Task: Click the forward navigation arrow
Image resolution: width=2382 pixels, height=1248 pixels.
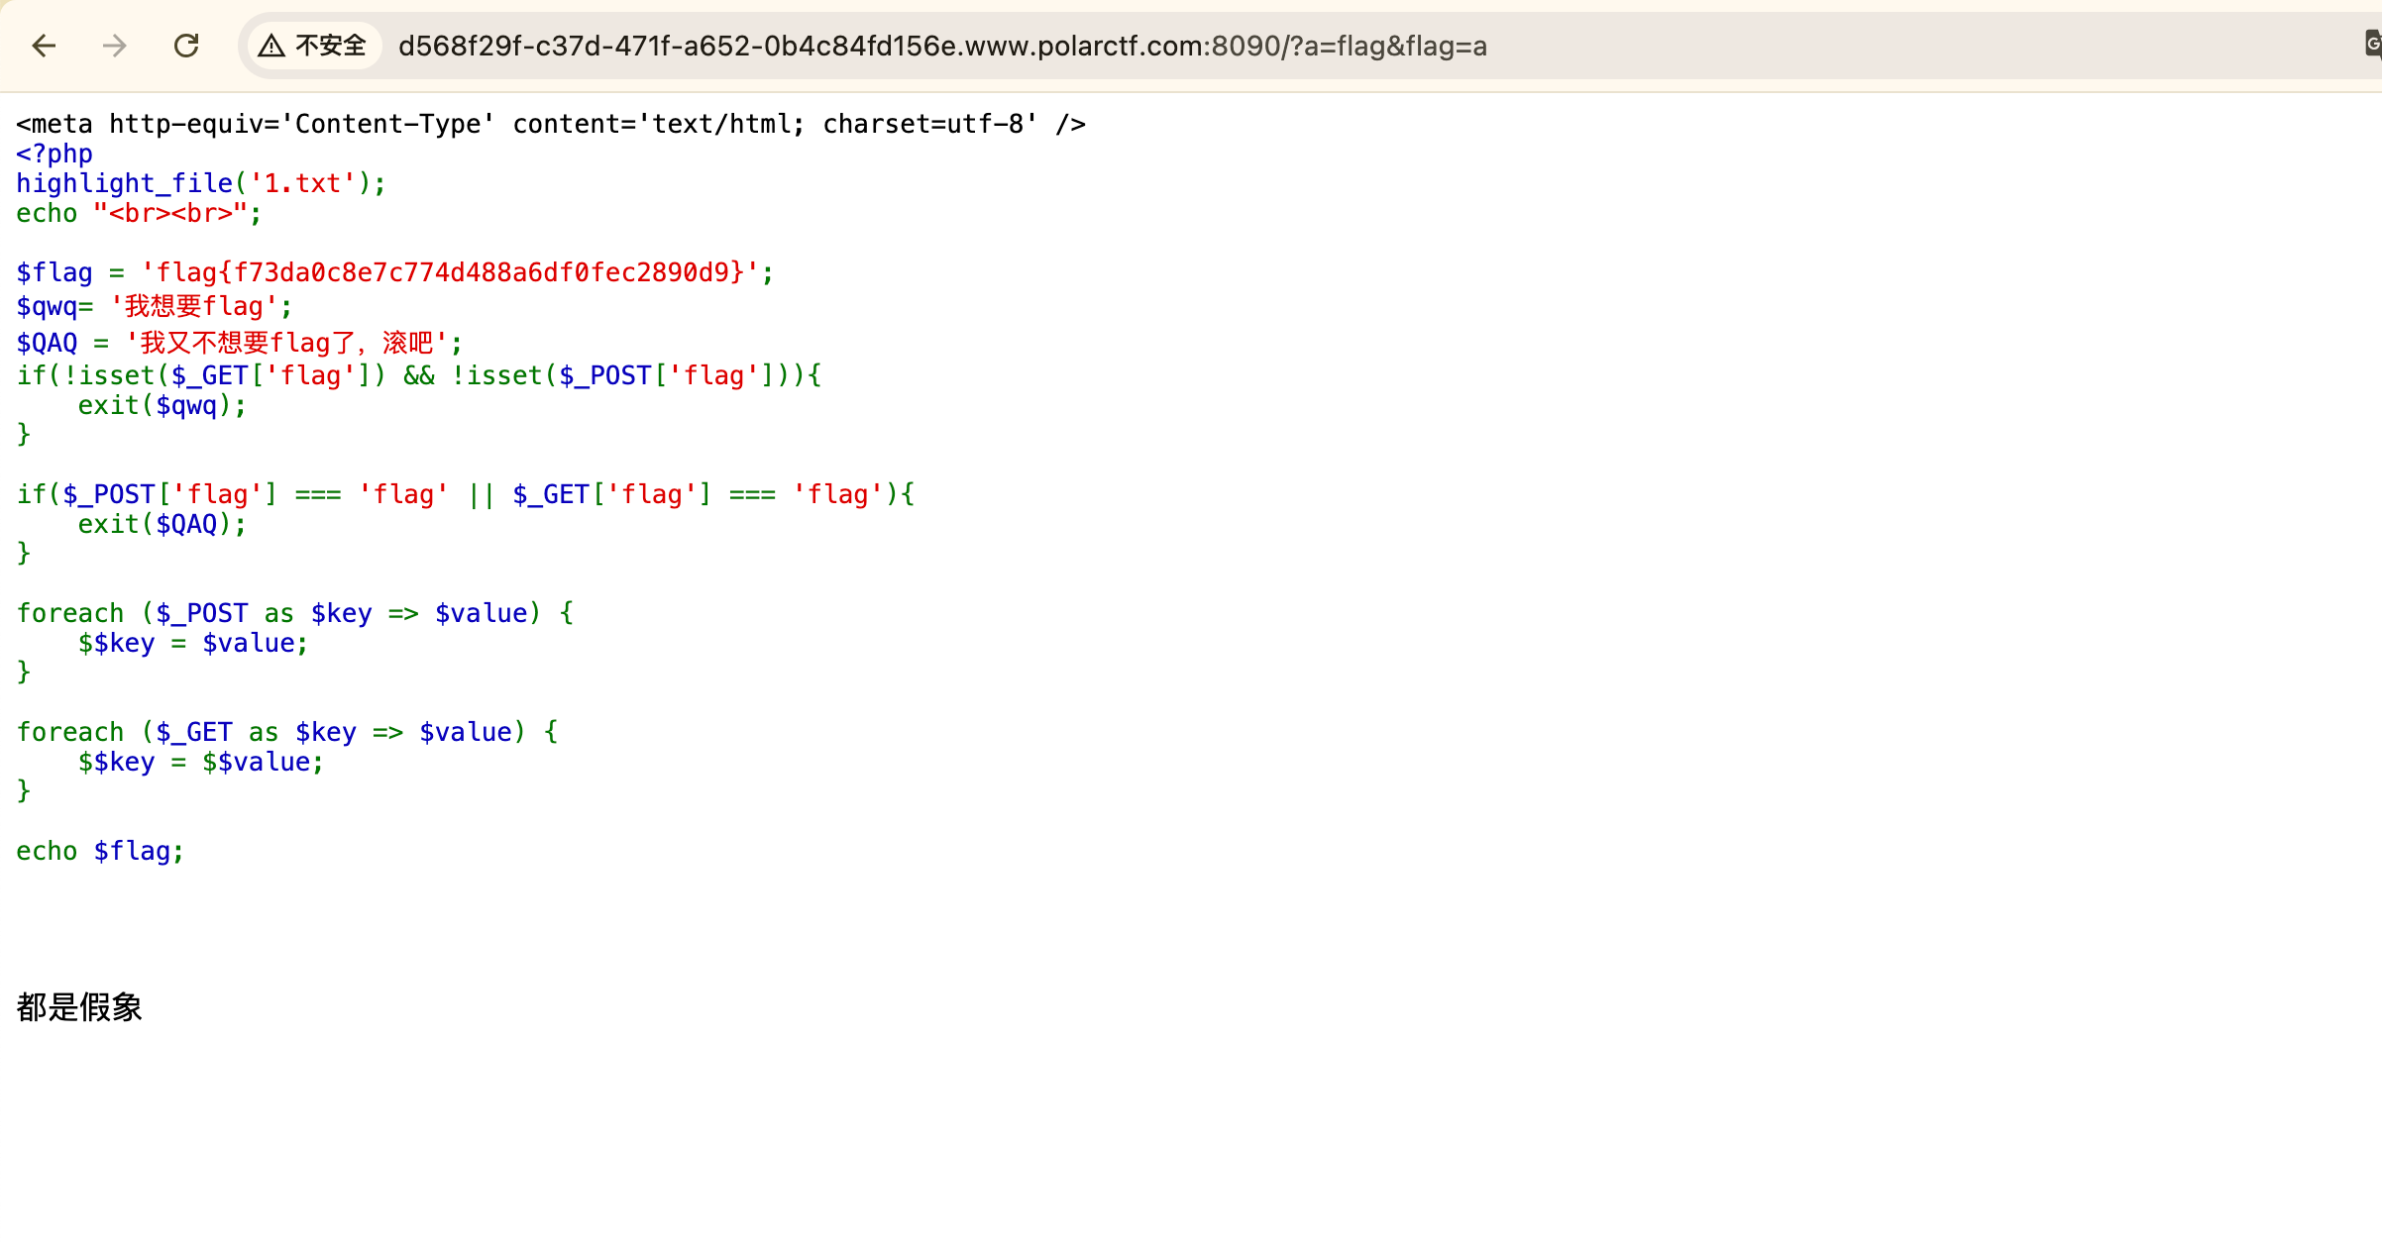Action: click(x=115, y=46)
